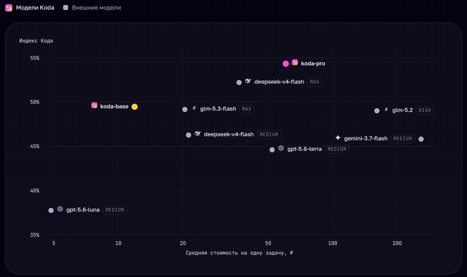This screenshot has height=277, width=467.
Task: Click the 50% y-axis tick label
Action: (35, 102)
